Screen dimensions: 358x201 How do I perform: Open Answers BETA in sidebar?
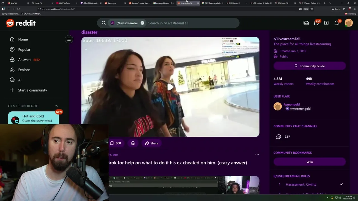[25, 59]
